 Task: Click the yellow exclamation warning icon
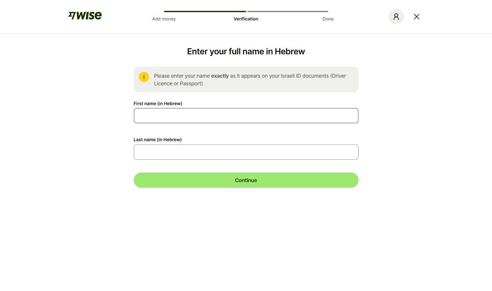(x=144, y=77)
